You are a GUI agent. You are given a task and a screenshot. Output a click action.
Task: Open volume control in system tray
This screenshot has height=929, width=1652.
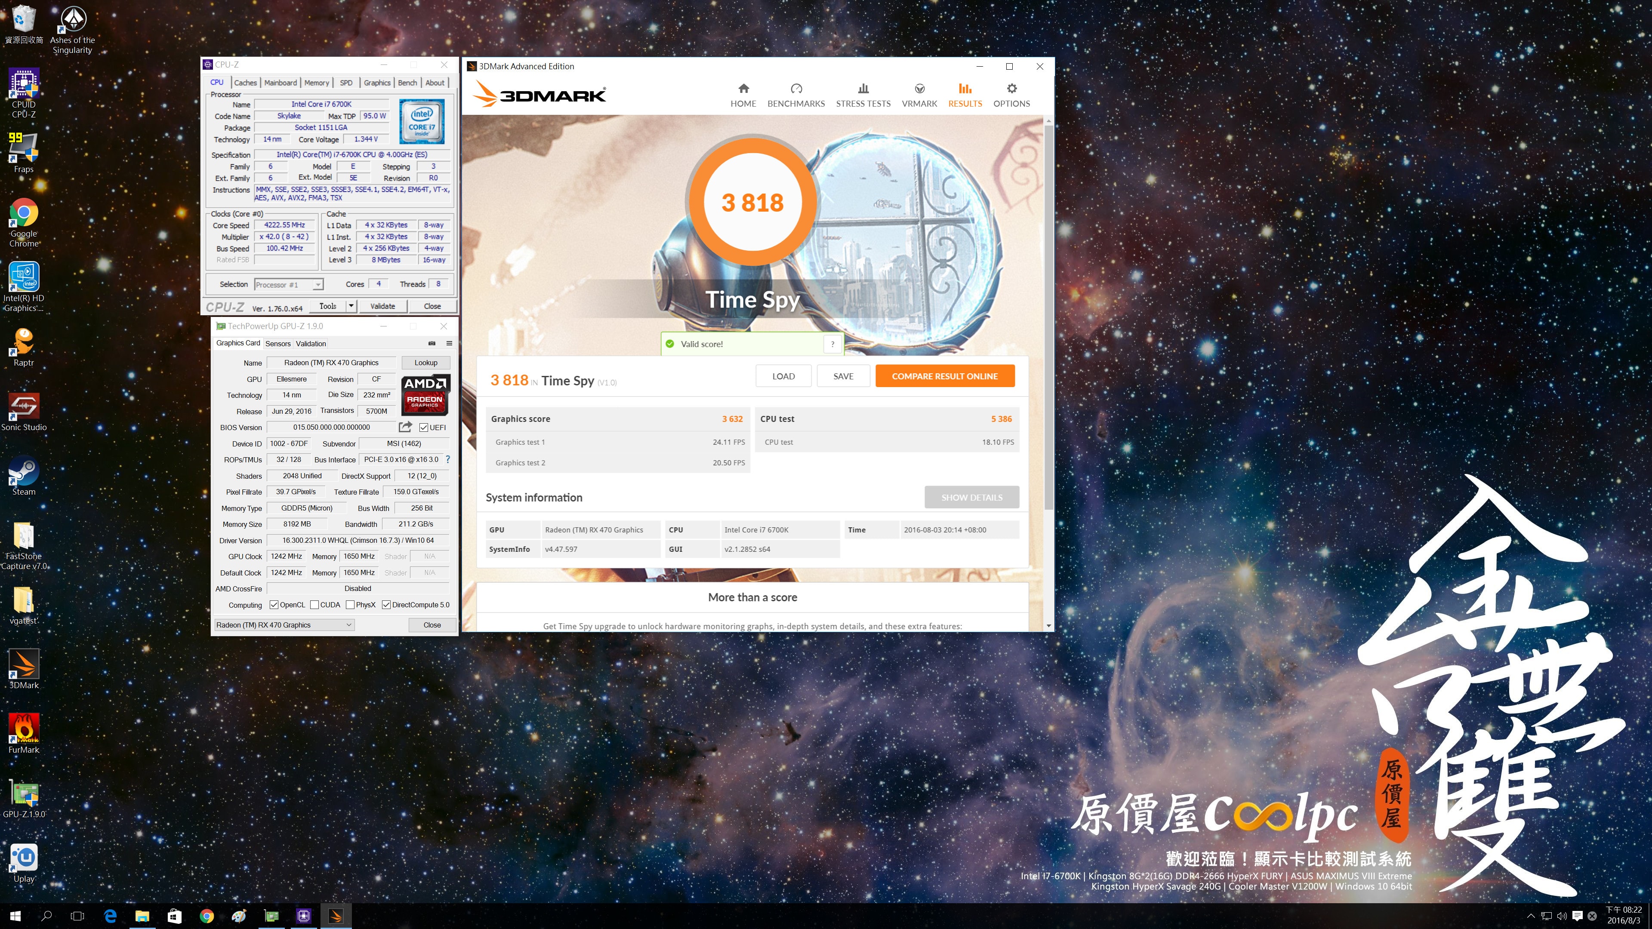coord(1562,916)
